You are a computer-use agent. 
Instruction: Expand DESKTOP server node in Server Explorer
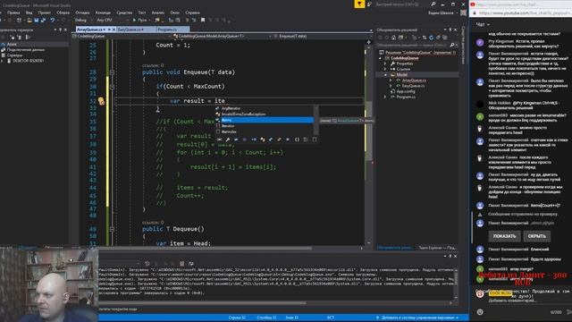click(3, 61)
